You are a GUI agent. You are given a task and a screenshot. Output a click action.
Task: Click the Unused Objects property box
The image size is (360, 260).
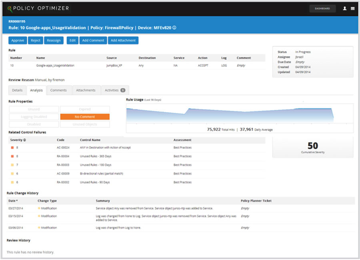pos(85,124)
